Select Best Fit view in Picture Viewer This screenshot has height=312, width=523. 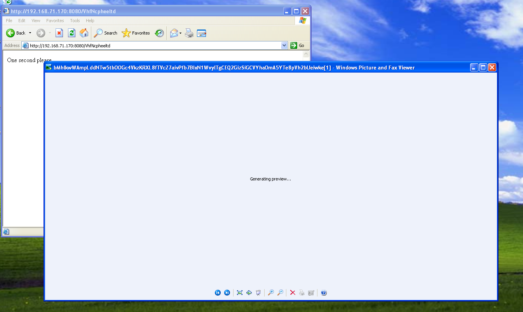click(x=240, y=293)
